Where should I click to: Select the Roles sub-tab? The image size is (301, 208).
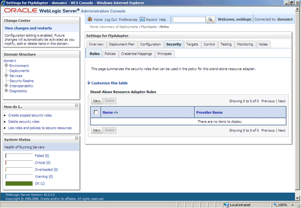95,54
